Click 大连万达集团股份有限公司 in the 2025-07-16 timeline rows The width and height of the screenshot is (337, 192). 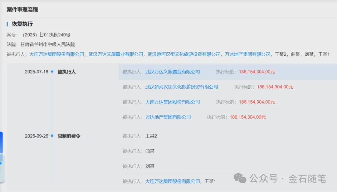coord(173,102)
